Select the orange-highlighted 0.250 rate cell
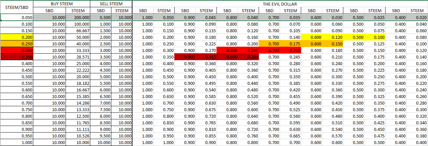Viewport: 428px width, 146px height. click(16, 44)
